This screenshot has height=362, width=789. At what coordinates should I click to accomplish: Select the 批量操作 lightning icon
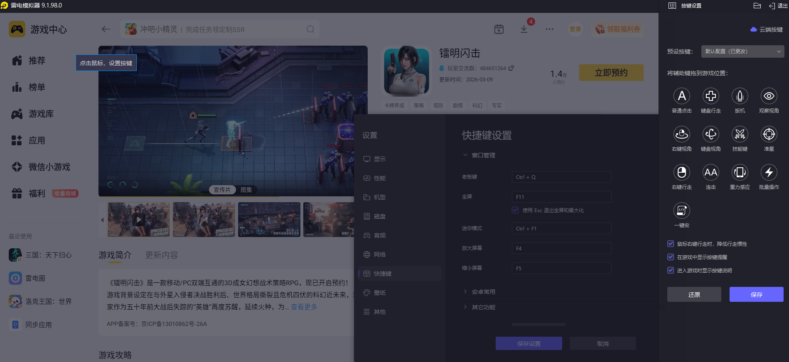pos(769,172)
